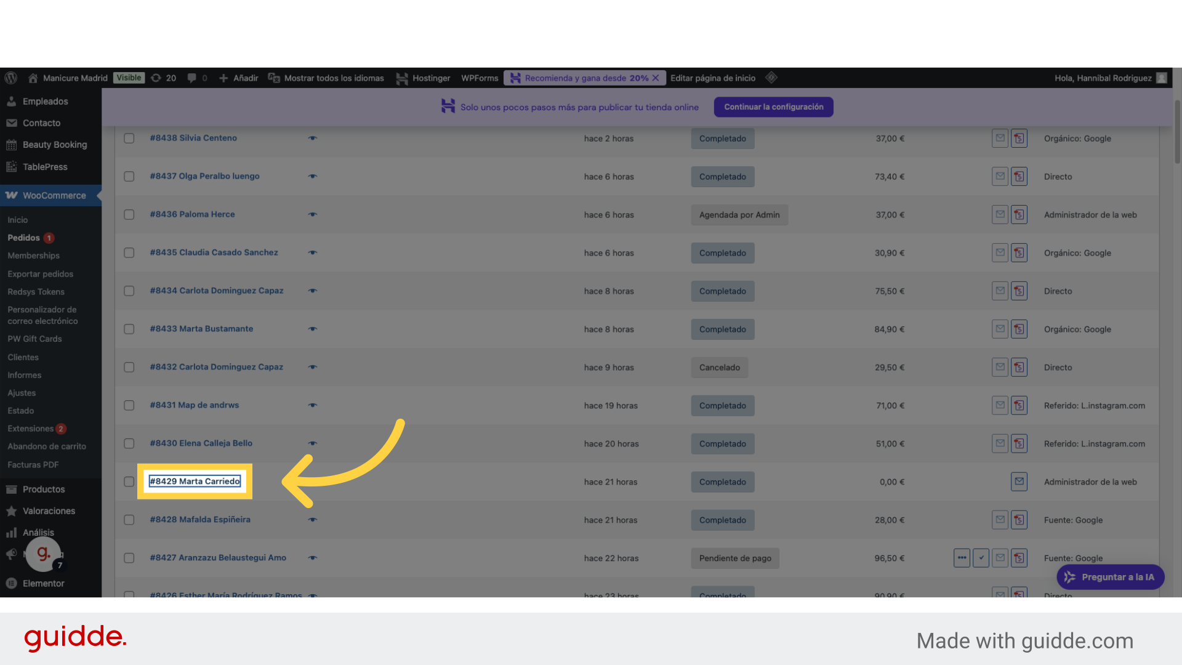Click the WordPress logo icon
The height and width of the screenshot is (665, 1182).
pyautogui.click(x=10, y=78)
